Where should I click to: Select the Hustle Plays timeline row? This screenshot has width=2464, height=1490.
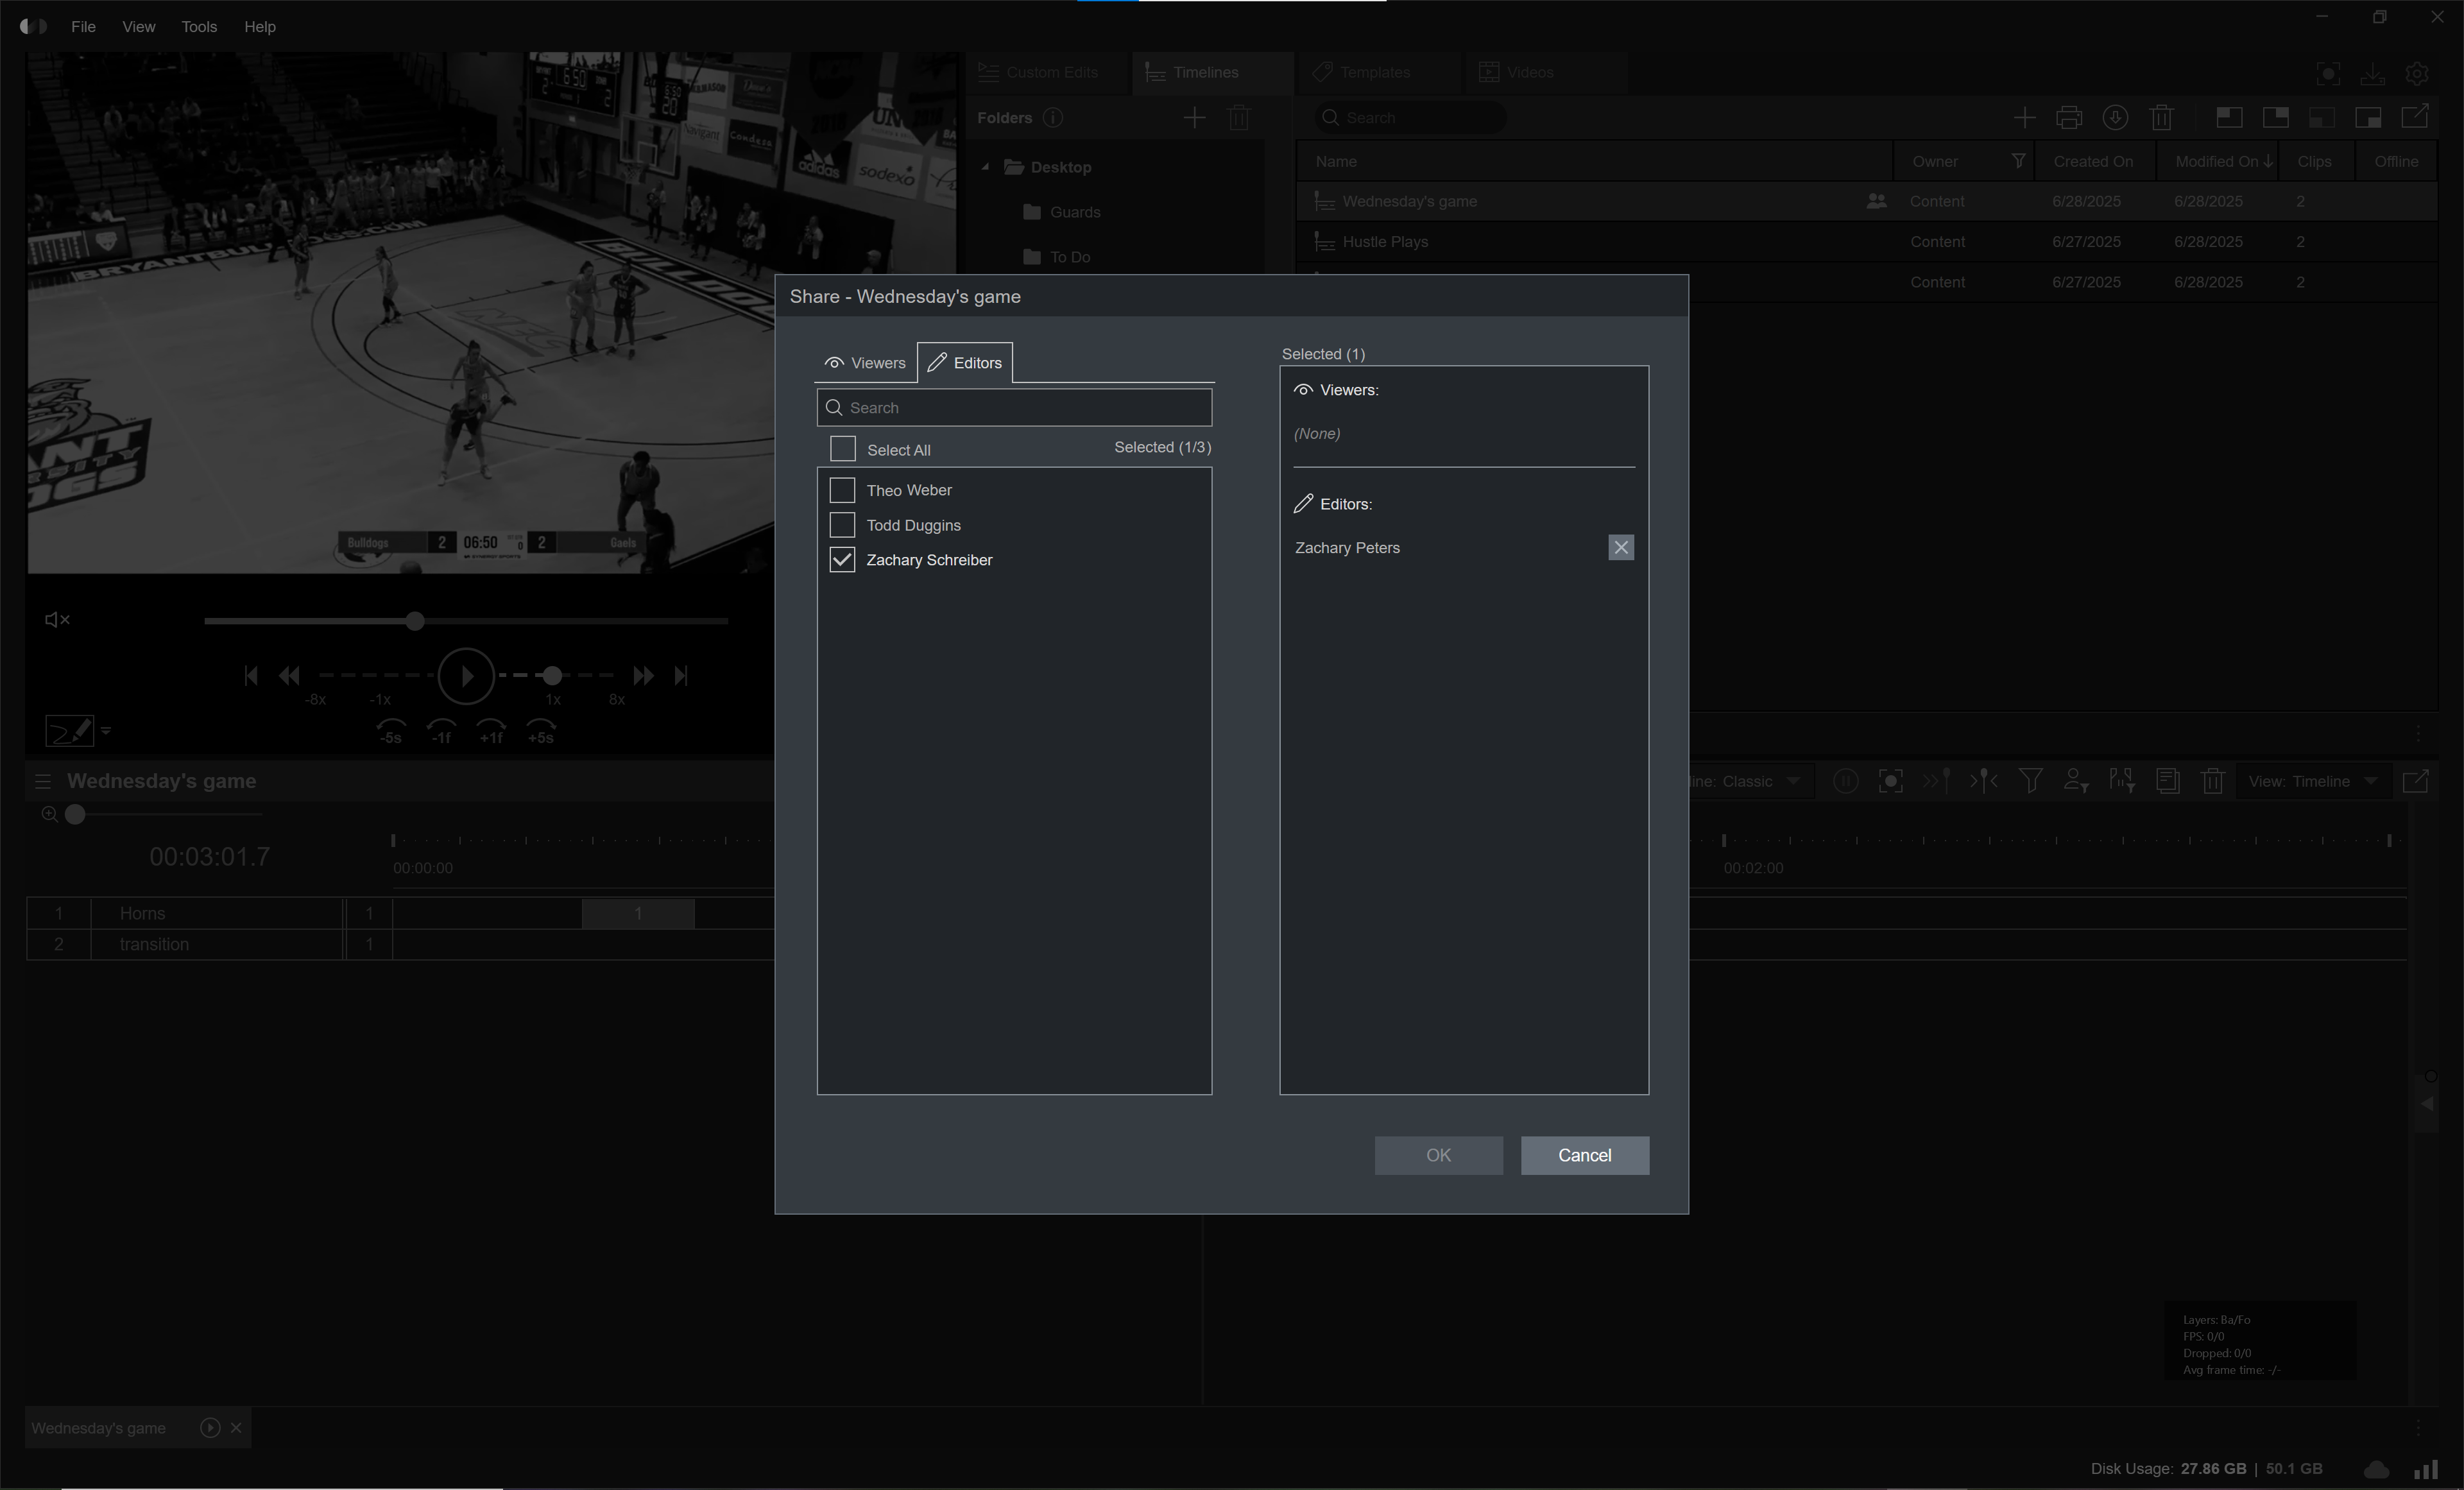coord(1866,242)
